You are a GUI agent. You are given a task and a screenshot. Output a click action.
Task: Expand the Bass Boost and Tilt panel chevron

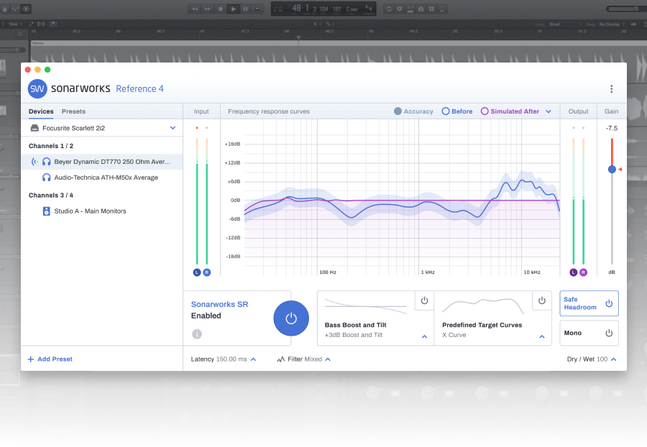coord(424,336)
